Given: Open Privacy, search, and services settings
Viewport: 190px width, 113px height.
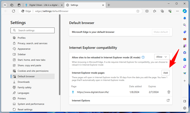Looking at the screenshot, I should [x=33, y=43].
